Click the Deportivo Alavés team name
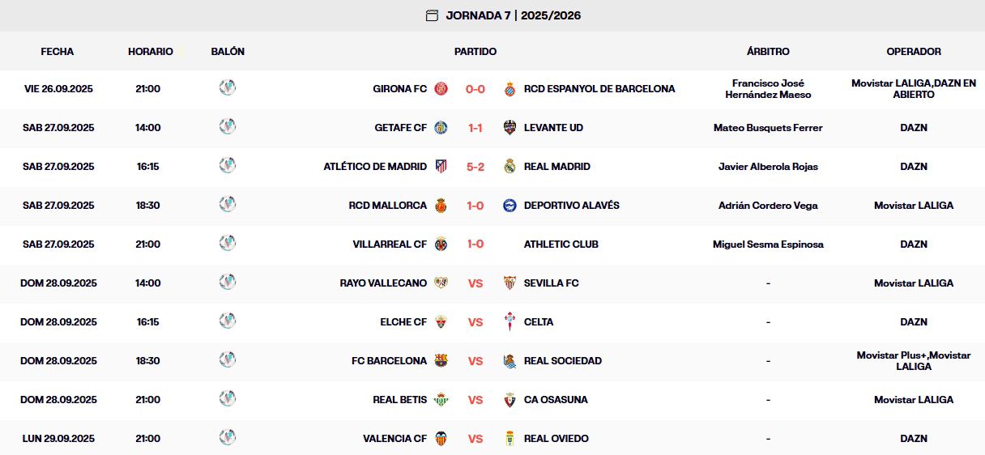The image size is (985, 455). (572, 206)
